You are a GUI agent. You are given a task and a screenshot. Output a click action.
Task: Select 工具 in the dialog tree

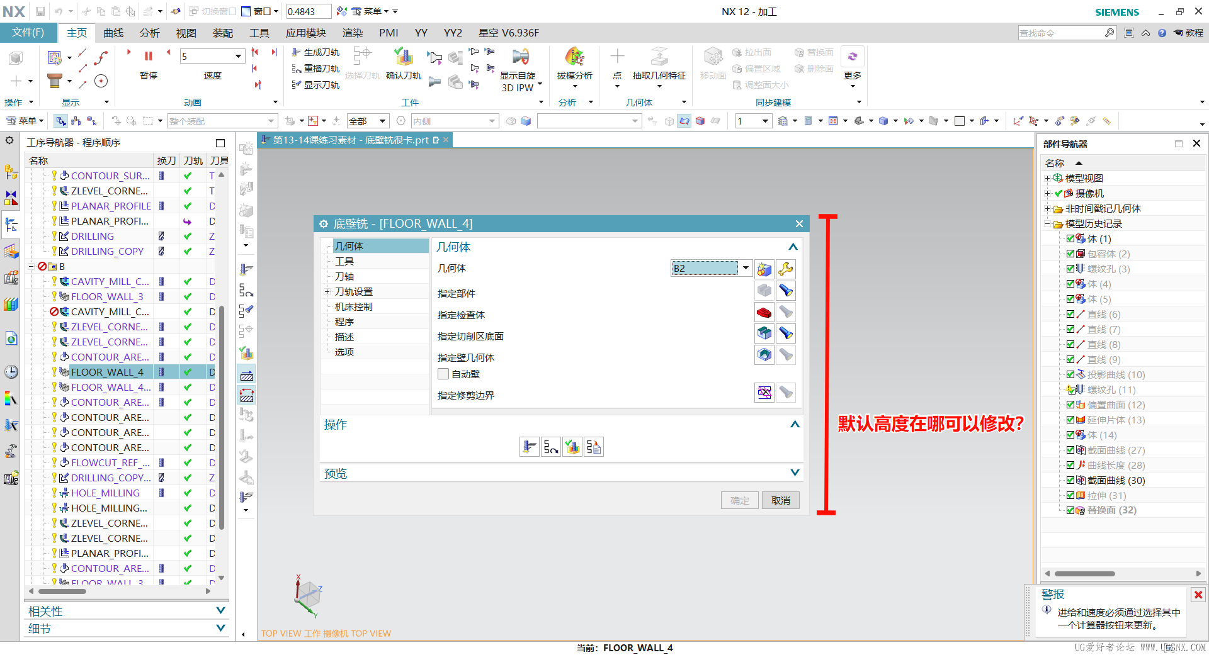pos(344,261)
